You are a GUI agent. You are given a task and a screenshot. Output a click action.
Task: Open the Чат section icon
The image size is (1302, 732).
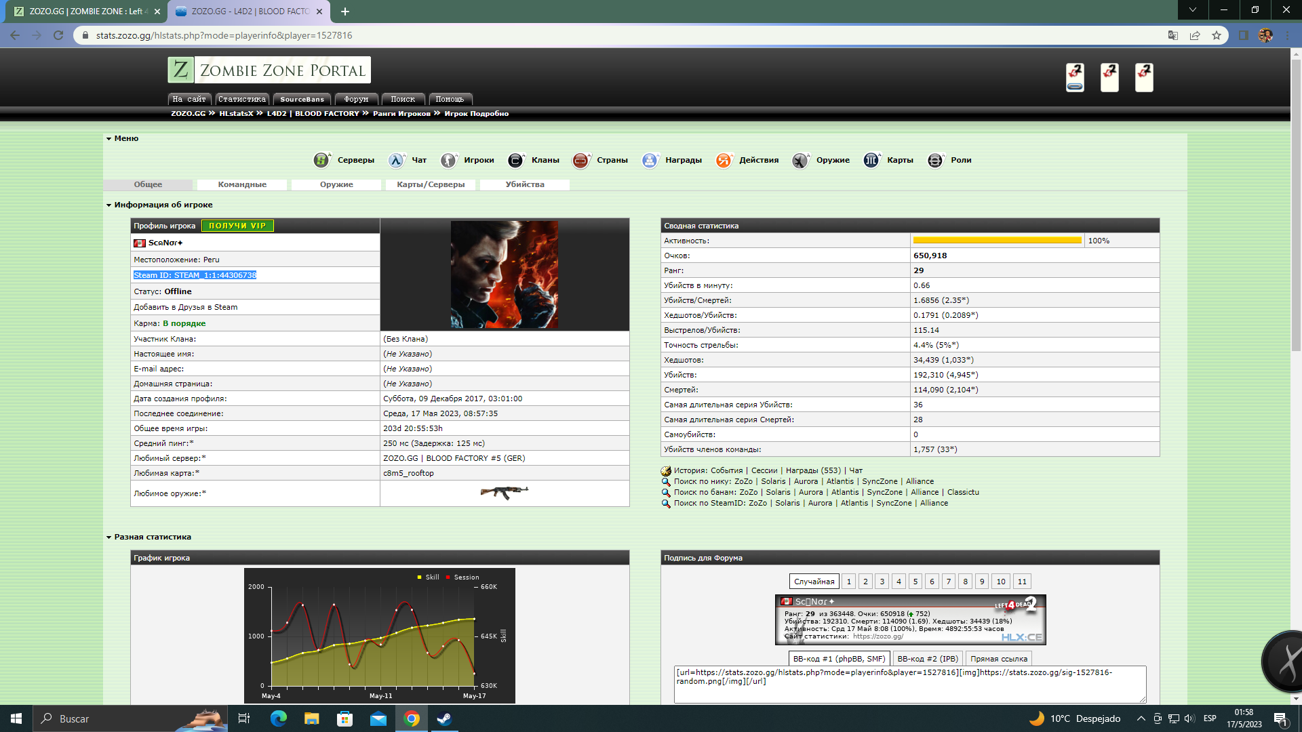coord(397,161)
